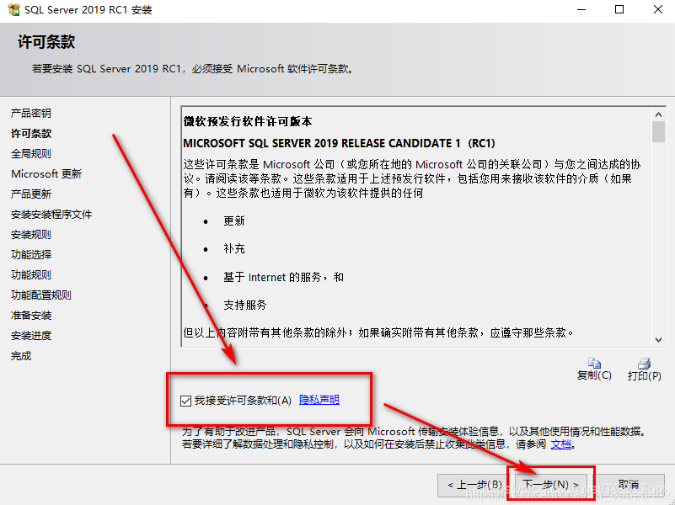Image resolution: width=675 pixels, height=505 pixels.
Task: Click the 下一步(N) next button
Action: [x=550, y=484]
